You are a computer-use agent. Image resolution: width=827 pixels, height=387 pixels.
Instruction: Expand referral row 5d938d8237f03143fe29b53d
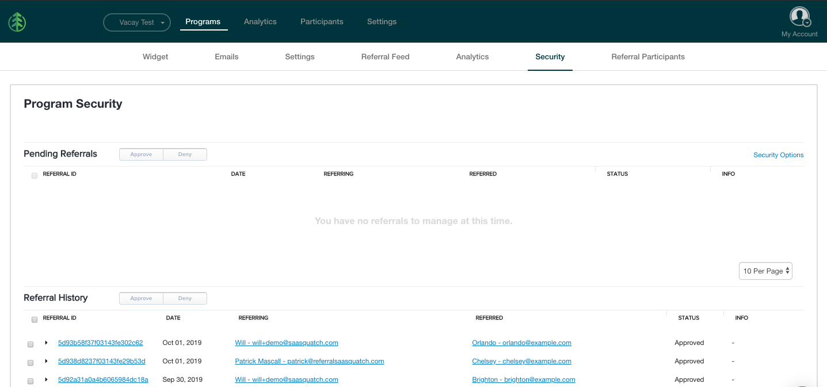tap(46, 362)
